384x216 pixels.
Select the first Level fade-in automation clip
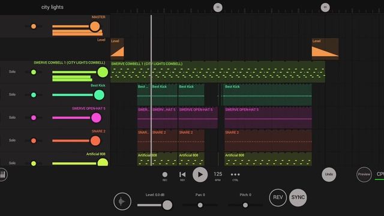coord(117,48)
